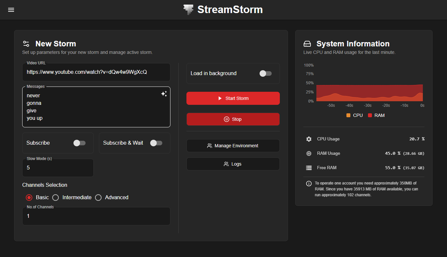Enable Subscribe & Wait

click(x=156, y=143)
